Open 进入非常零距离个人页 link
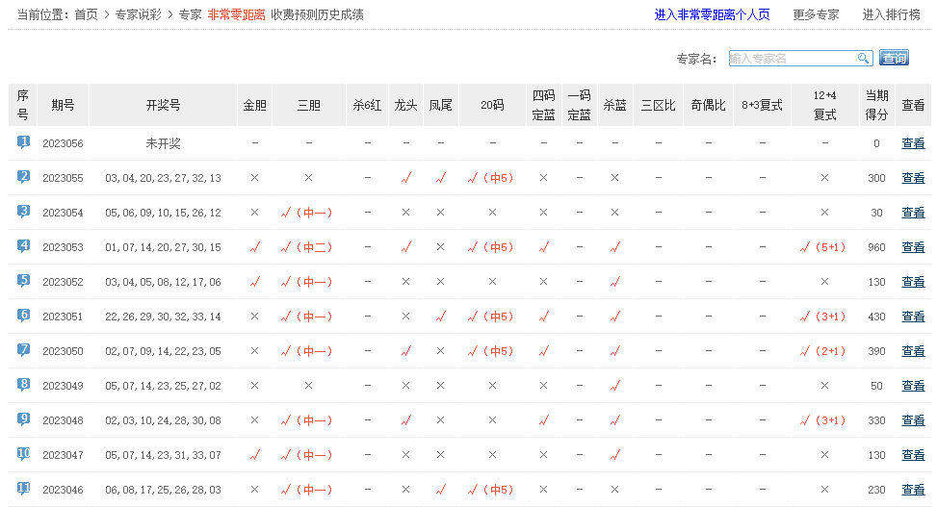 point(712,15)
